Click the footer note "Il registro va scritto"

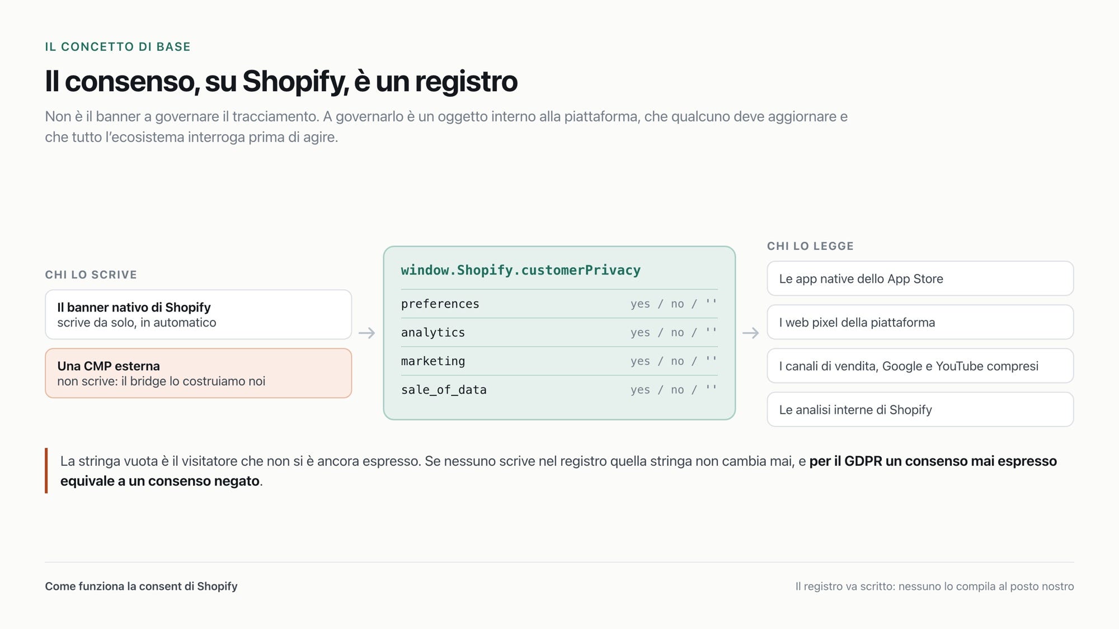pos(934,586)
